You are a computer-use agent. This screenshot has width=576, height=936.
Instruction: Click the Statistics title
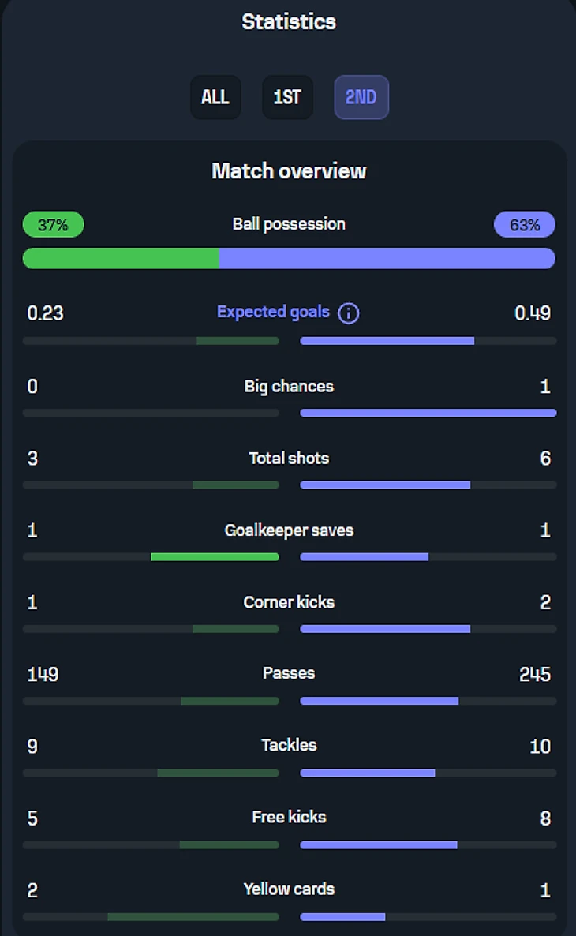[x=289, y=22]
